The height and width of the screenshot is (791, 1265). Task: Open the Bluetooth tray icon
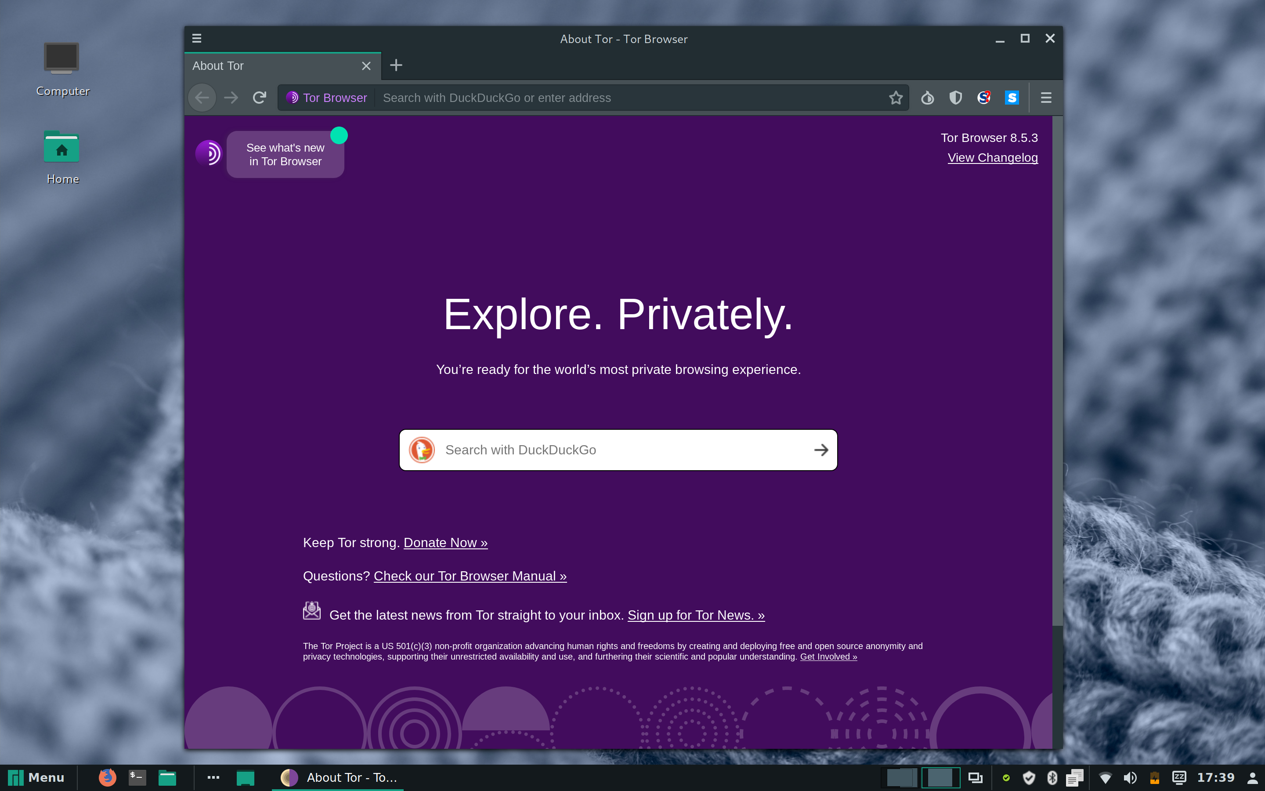tap(1052, 778)
